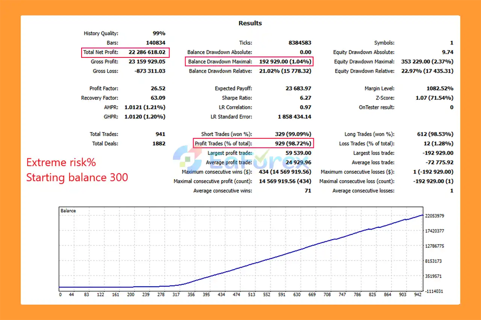The width and height of the screenshot is (481, 320).
Task: Click the Largest loss trade label
Action: click(x=374, y=153)
